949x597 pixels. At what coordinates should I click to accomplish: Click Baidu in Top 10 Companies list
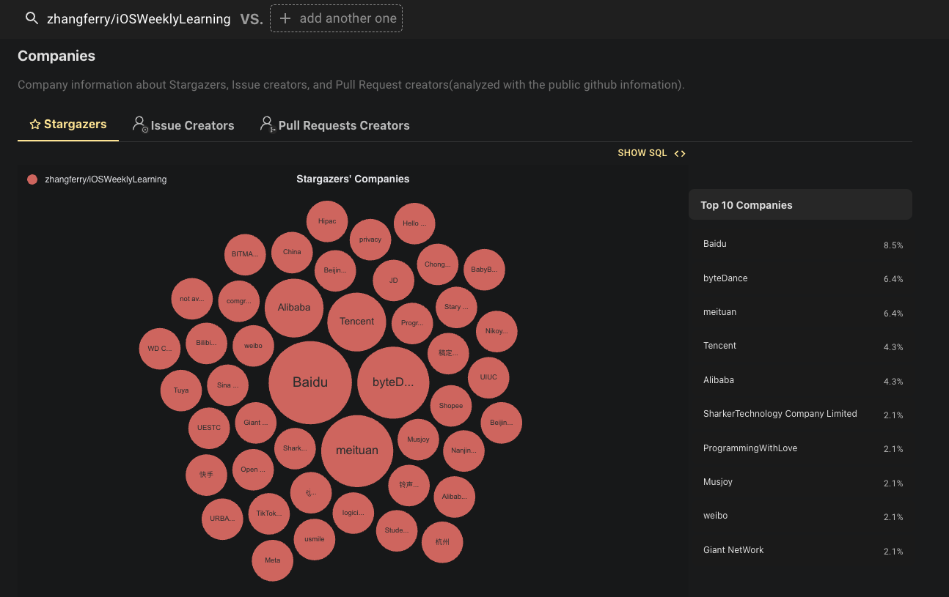[715, 244]
